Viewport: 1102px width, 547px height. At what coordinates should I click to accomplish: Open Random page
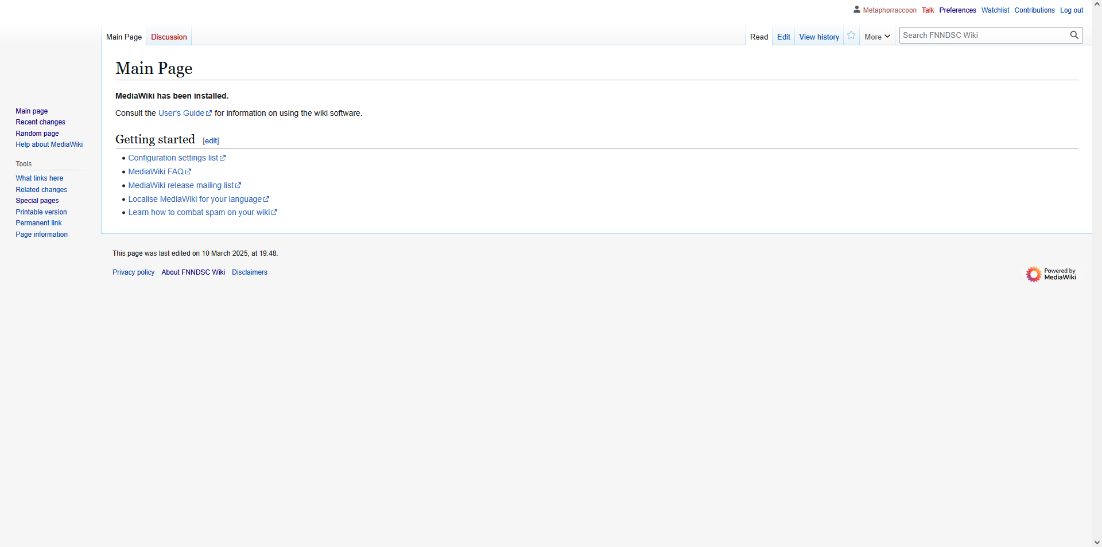37,134
